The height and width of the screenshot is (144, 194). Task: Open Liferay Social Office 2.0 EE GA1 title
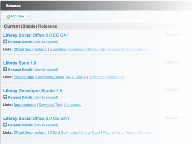pyautogui.click(x=36, y=35)
